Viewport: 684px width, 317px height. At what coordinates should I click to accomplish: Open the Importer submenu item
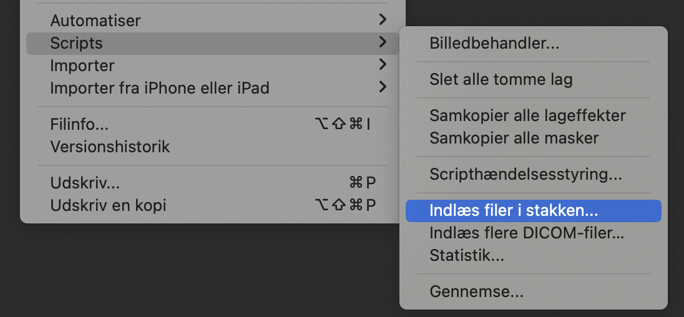coord(82,66)
